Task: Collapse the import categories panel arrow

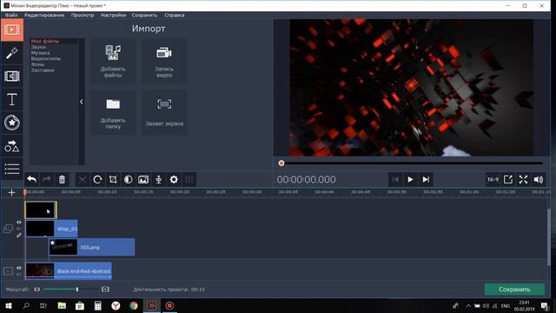Action: pyautogui.click(x=82, y=102)
